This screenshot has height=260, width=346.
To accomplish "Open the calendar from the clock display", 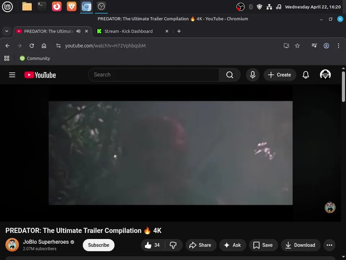I will (313, 7).
